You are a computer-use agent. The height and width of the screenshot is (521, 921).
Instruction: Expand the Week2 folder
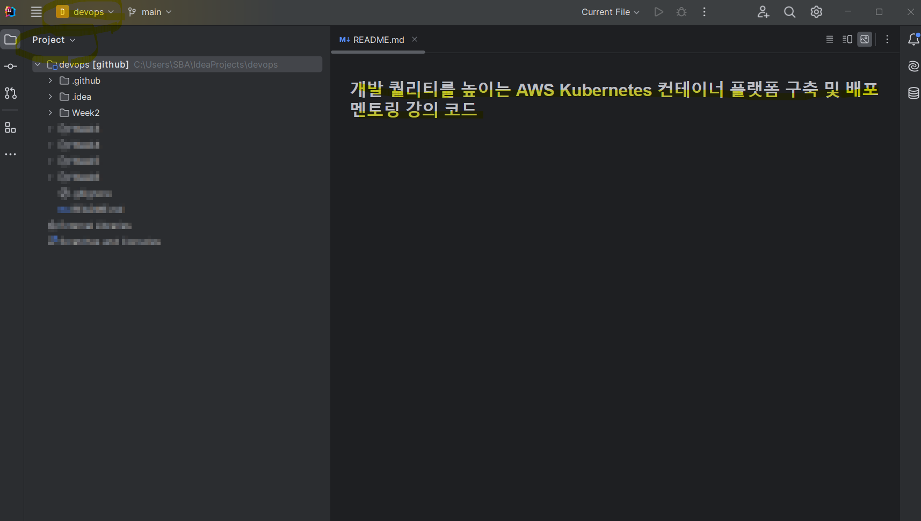tap(50, 113)
